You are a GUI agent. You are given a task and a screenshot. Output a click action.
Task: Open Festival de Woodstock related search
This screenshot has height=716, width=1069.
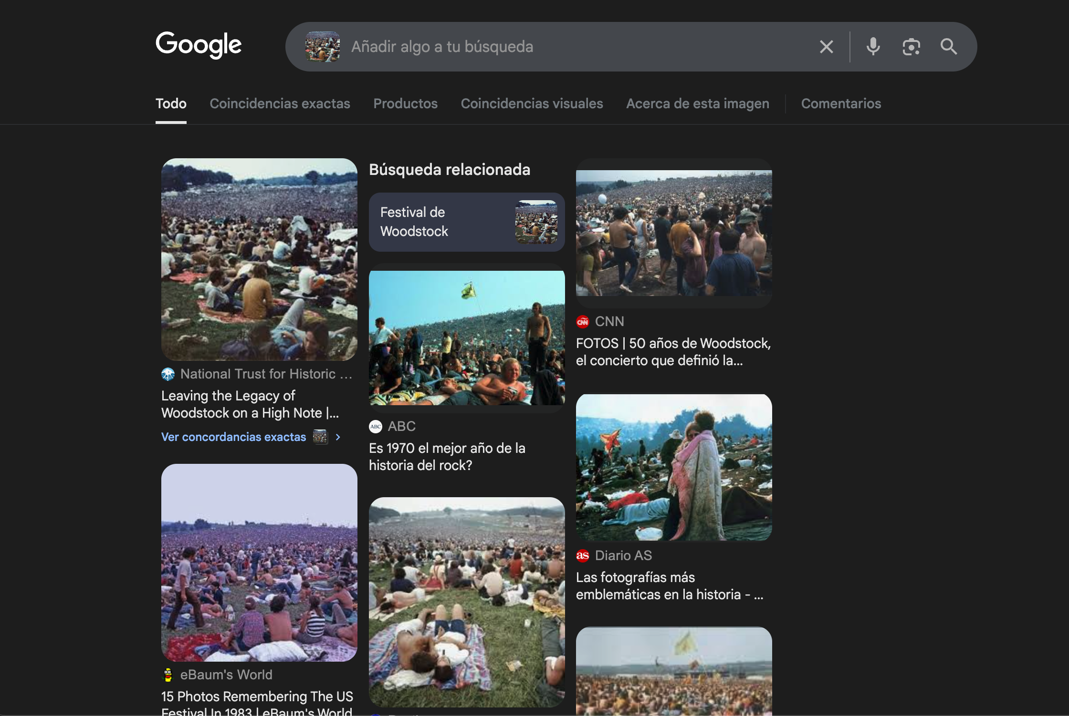pos(466,222)
